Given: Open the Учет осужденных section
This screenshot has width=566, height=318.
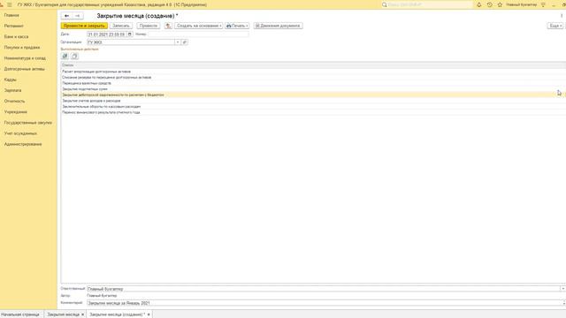Looking at the screenshot, I should (x=20, y=133).
